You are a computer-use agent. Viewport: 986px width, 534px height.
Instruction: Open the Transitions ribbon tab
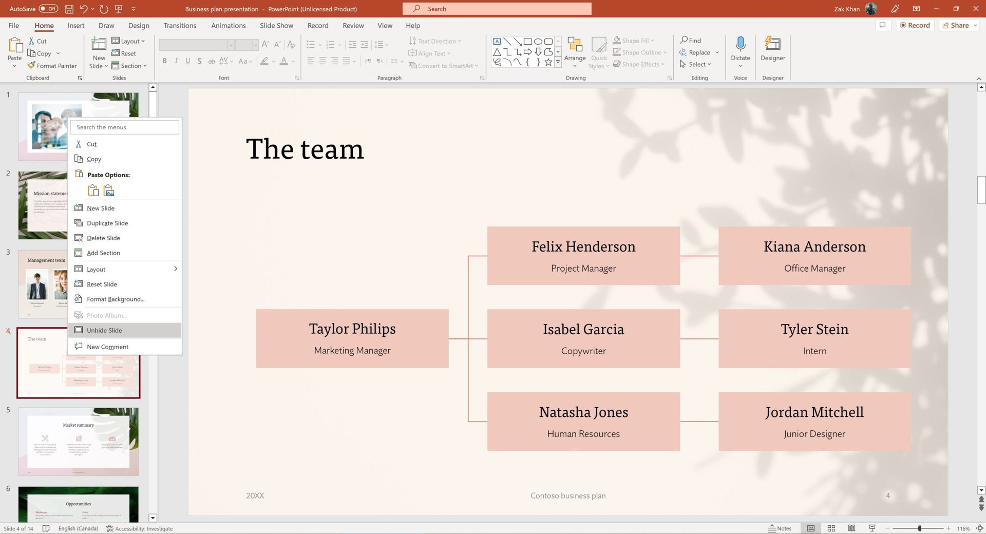[180, 26]
